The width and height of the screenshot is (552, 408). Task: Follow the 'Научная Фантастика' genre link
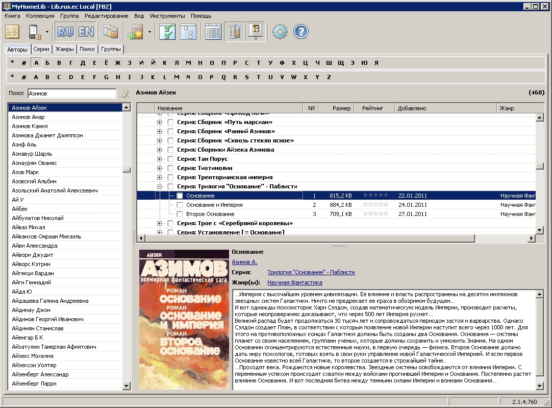pos(294,282)
